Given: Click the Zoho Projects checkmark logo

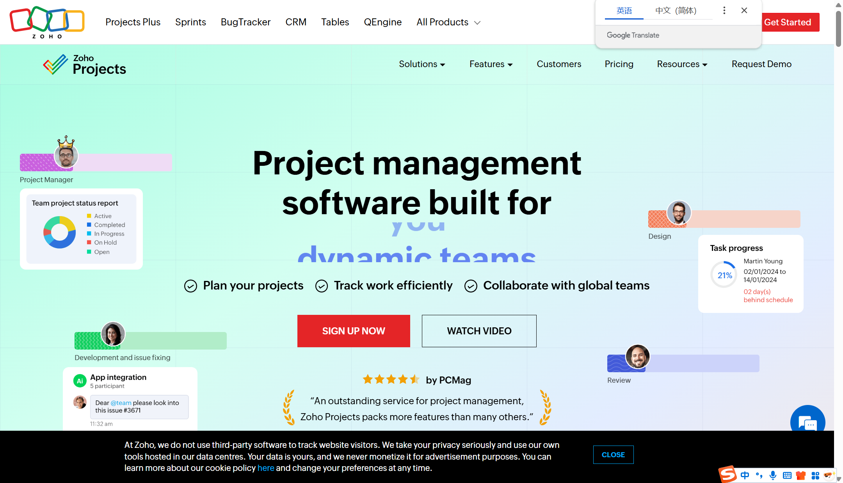Looking at the screenshot, I should point(55,64).
